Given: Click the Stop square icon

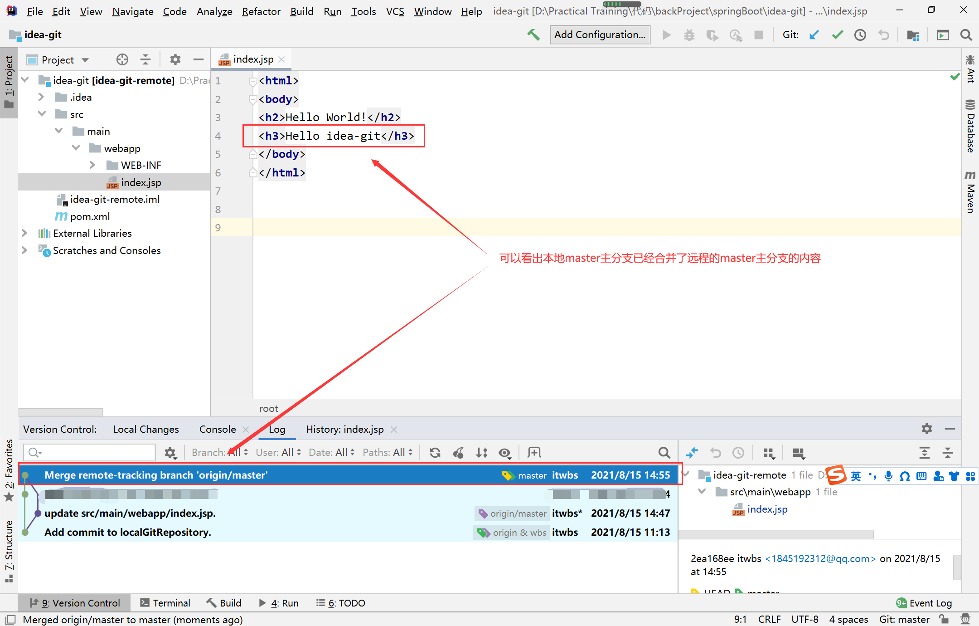Looking at the screenshot, I should click(758, 35).
